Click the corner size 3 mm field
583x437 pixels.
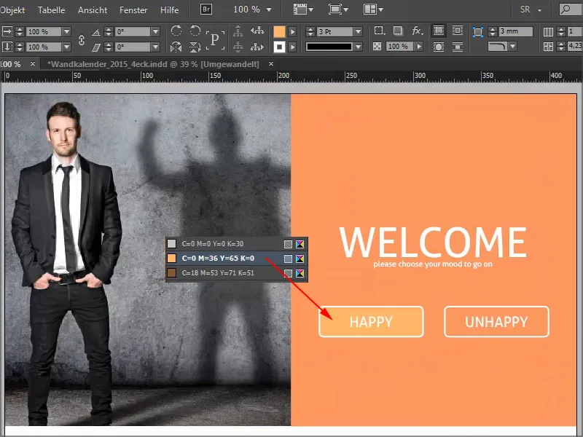[516, 31]
